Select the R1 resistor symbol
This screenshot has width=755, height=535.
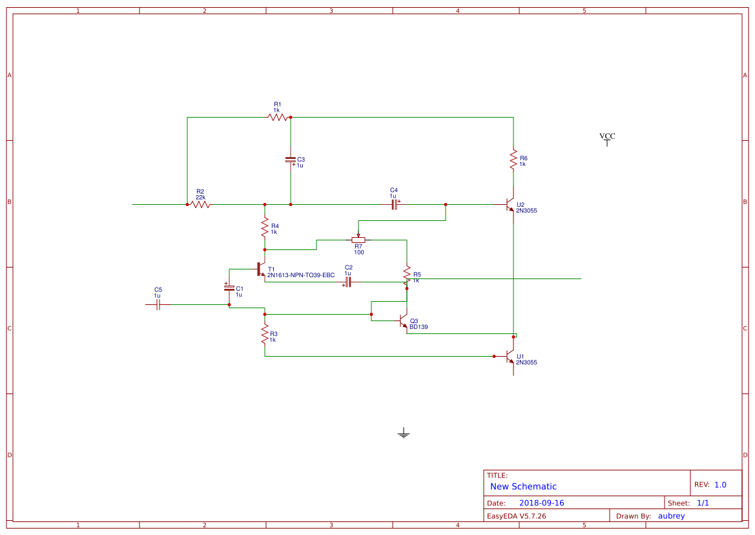(x=278, y=117)
